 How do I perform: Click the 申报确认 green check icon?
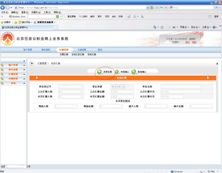tap(117, 72)
